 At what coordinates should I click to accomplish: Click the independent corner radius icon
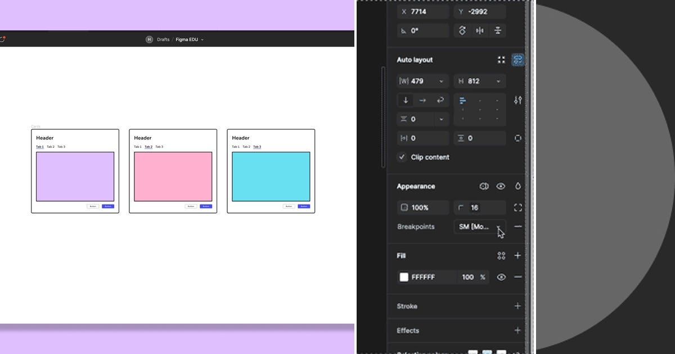(517, 207)
